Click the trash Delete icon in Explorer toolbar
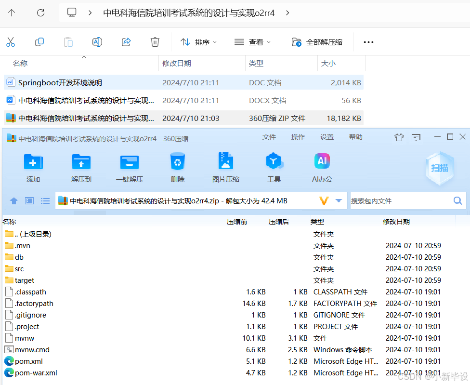Image resolution: width=470 pixels, height=385 pixels. [155, 42]
